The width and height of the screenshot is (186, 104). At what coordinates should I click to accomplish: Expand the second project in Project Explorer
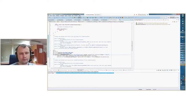(x=135, y=24)
